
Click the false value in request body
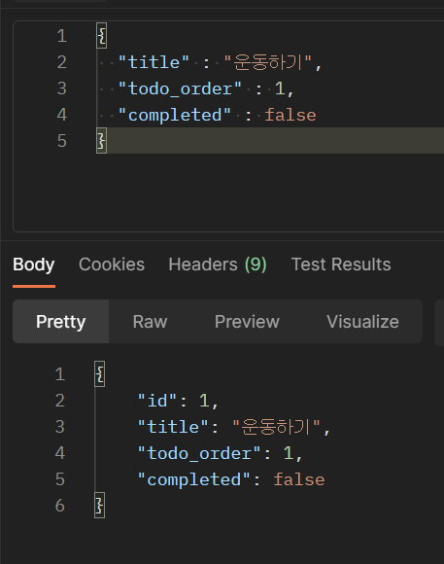click(x=290, y=115)
